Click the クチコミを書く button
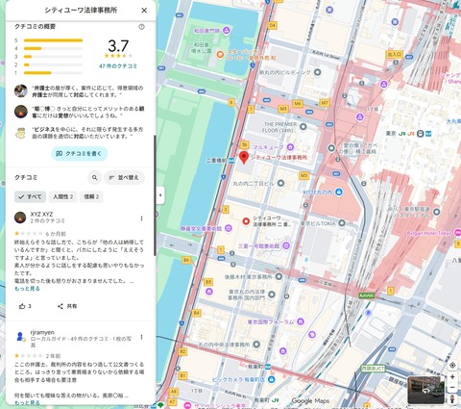The width and height of the screenshot is (461, 409). [x=80, y=154]
